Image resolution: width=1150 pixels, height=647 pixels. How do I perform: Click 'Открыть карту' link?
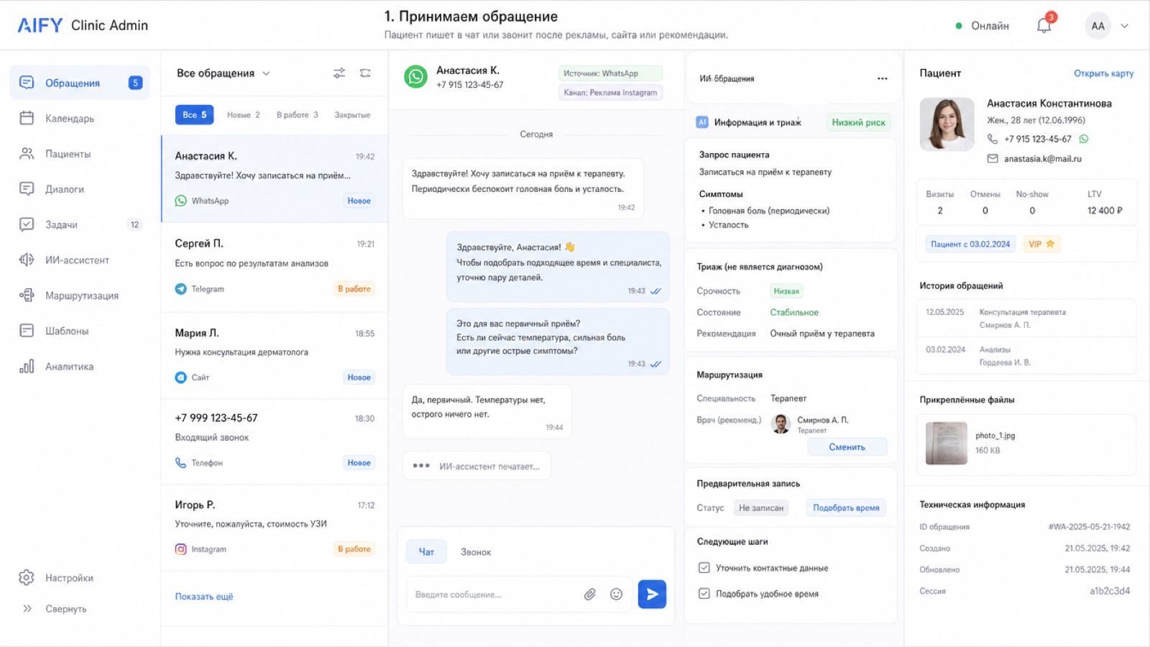point(1103,73)
